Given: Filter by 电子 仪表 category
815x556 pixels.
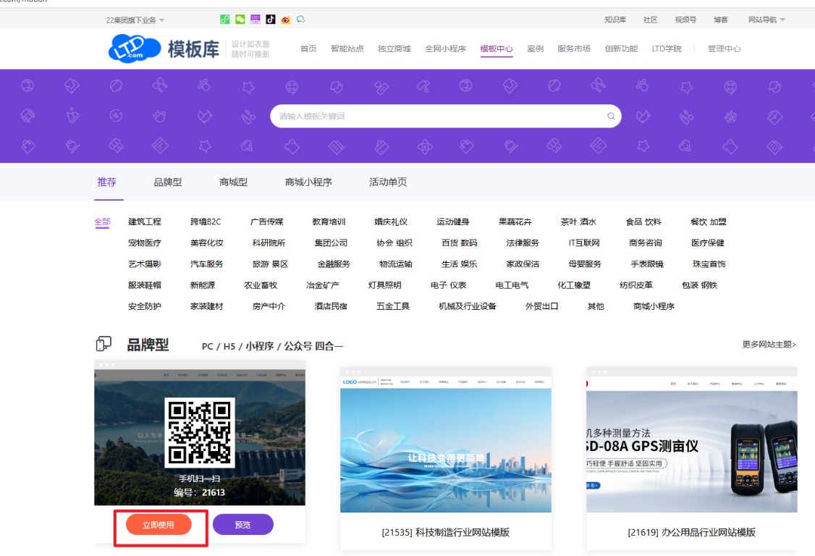Looking at the screenshot, I should click(x=448, y=285).
